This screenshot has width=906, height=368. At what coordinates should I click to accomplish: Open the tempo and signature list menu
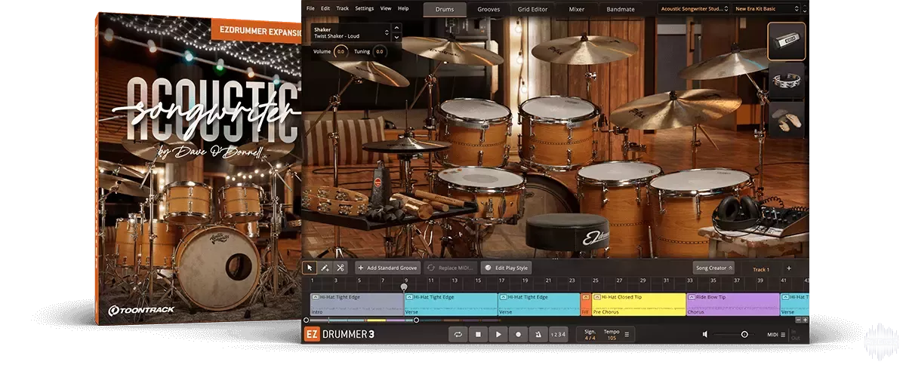[x=626, y=334]
